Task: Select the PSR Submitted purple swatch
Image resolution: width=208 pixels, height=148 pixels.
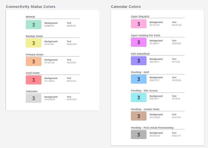Action: 139,61
